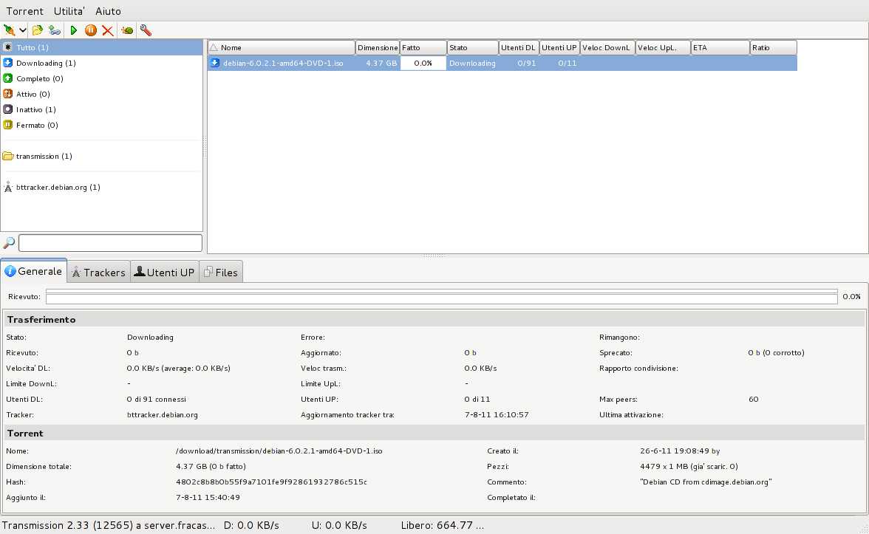869x534 pixels.
Task: Click status bar 'Libero: 664.77' free space
Action: point(442,525)
